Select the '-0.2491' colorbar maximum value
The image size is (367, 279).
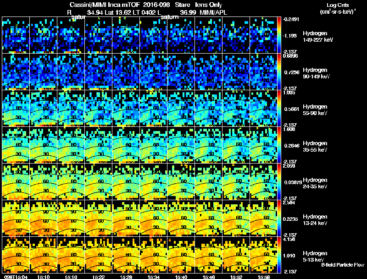tap(291, 19)
